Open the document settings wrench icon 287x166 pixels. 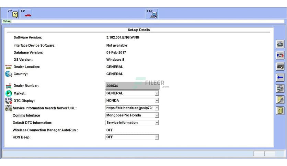(280, 100)
